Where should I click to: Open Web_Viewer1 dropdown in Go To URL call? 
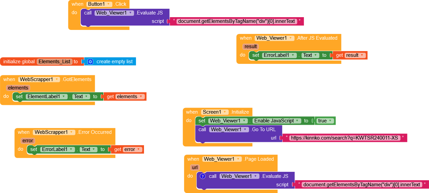229,129
